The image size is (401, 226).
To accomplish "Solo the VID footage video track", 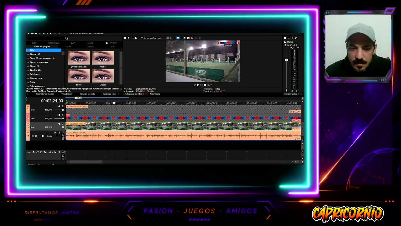I will coord(62,124).
